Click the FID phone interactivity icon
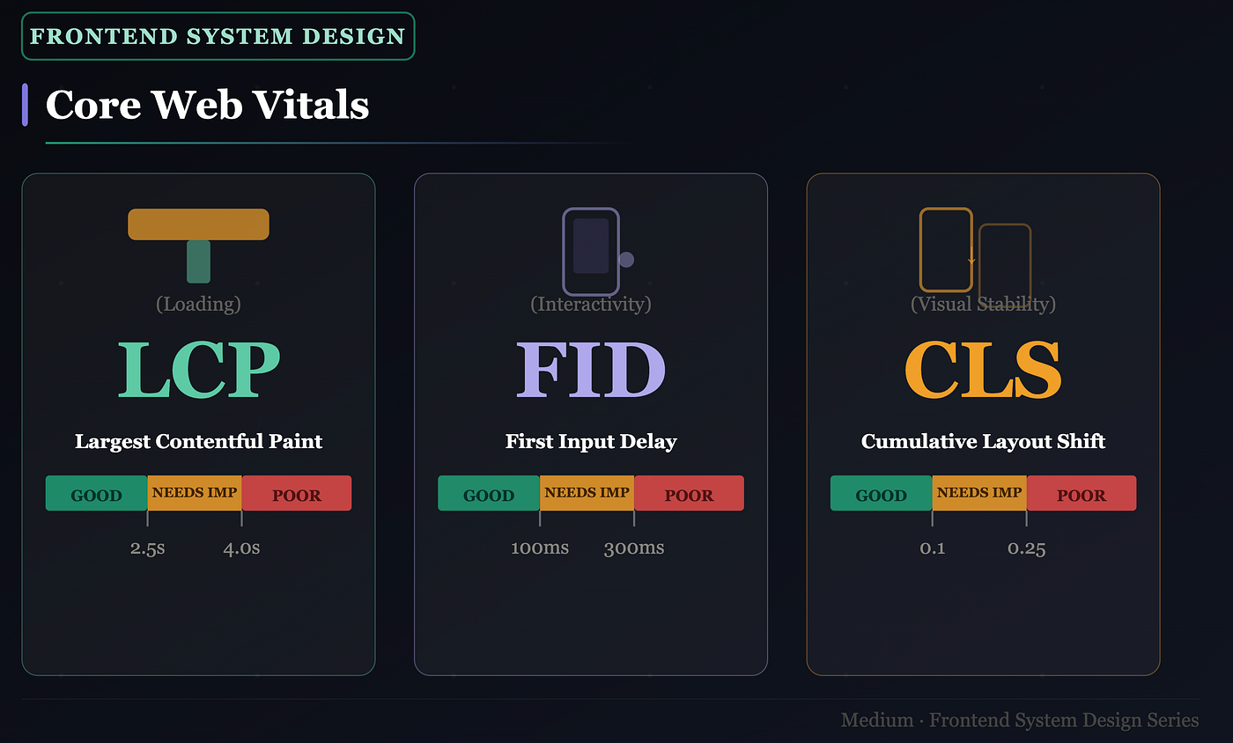The width and height of the screenshot is (1233, 743). 598,251
